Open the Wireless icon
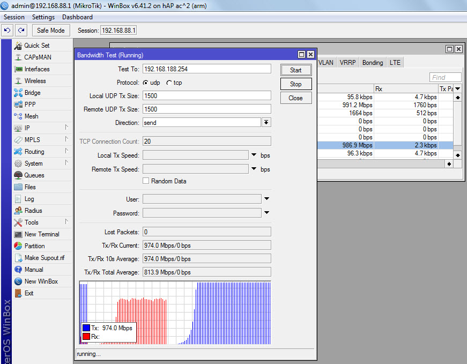 tap(18, 81)
